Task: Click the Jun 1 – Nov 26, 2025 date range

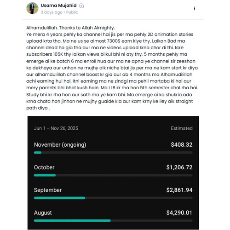Action: click(56, 128)
